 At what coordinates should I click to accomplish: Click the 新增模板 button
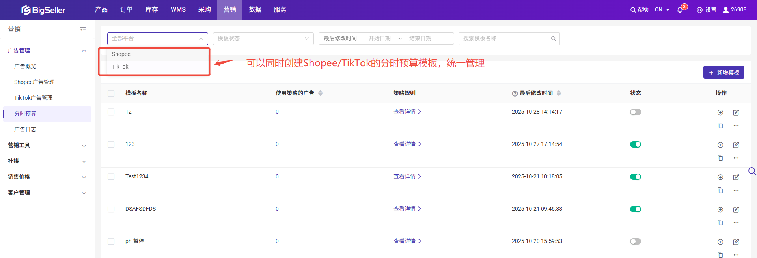pyautogui.click(x=723, y=73)
